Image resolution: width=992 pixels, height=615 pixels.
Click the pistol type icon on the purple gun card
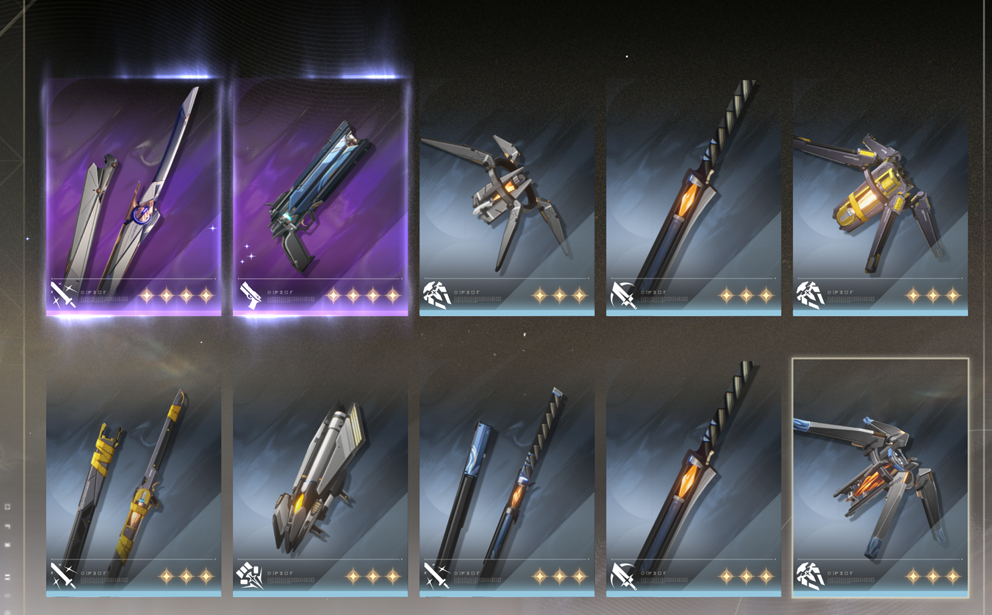(251, 295)
